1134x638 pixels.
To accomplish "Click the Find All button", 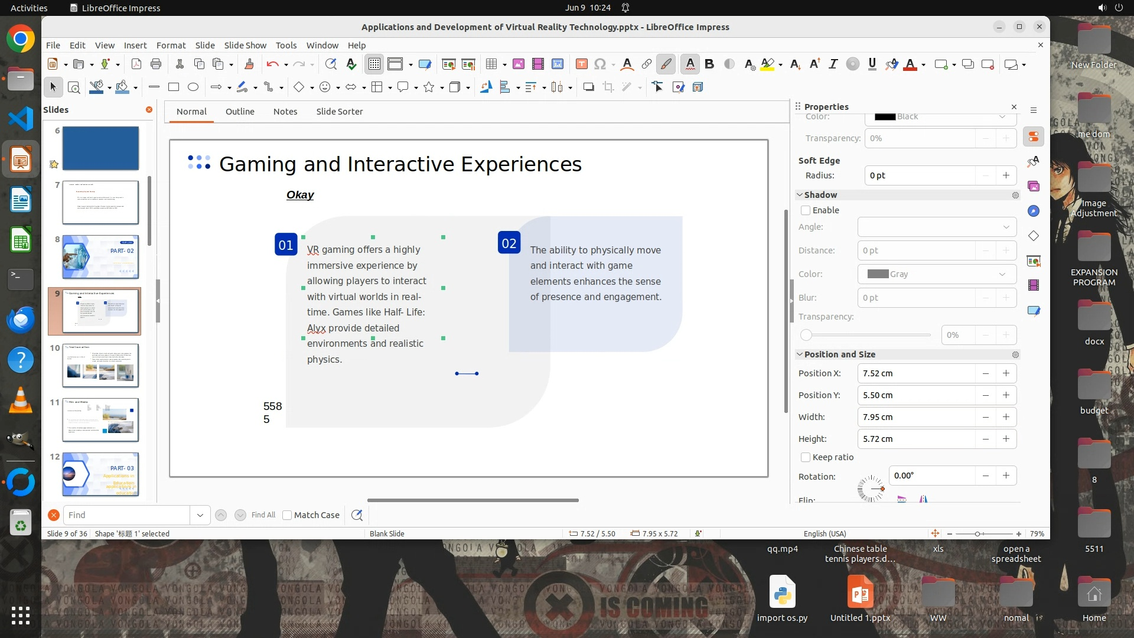I will tap(263, 515).
